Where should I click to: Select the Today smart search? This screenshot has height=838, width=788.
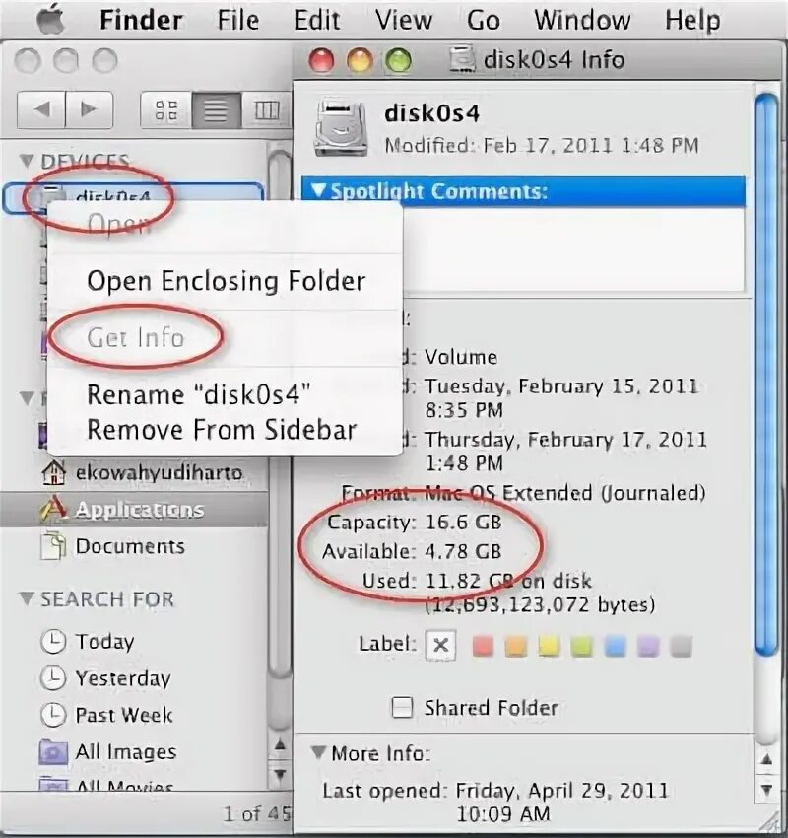(104, 642)
